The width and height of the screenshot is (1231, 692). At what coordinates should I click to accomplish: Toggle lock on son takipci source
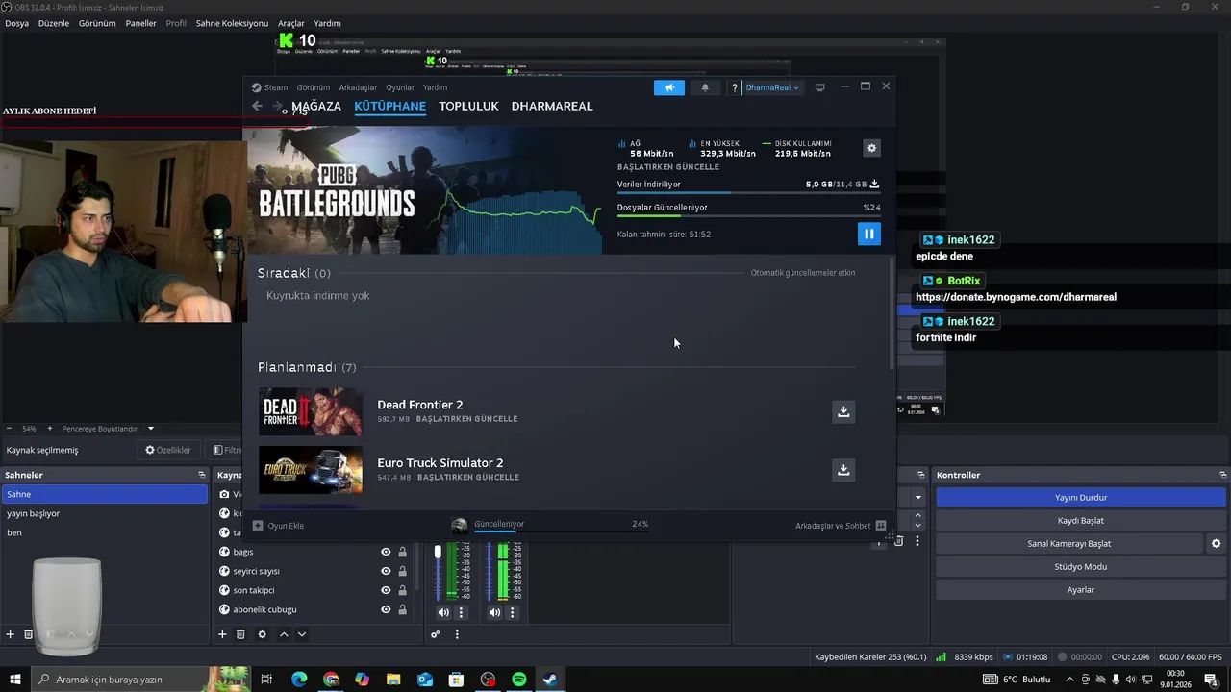403,590
